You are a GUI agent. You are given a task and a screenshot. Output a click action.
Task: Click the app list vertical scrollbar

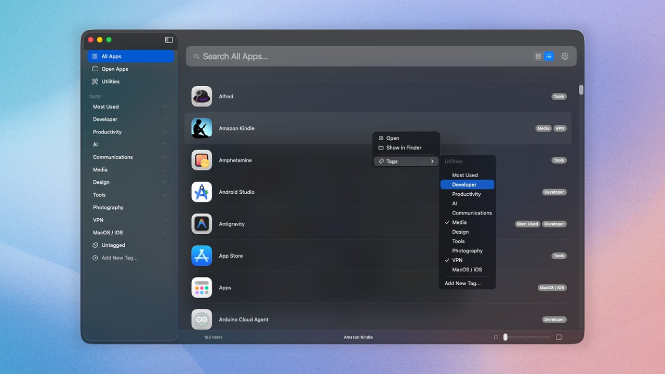(581, 90)
